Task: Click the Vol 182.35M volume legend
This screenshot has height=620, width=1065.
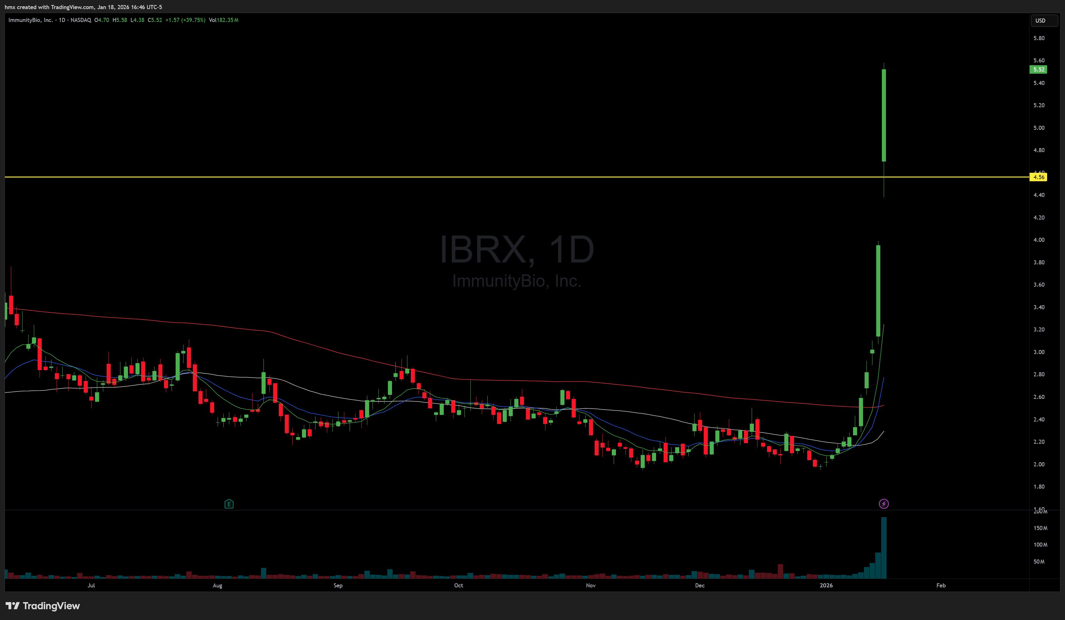Action: [x=224, y=20]
